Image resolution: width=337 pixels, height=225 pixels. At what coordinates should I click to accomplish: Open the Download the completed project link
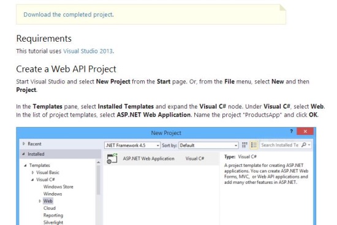tap(68, 15)
